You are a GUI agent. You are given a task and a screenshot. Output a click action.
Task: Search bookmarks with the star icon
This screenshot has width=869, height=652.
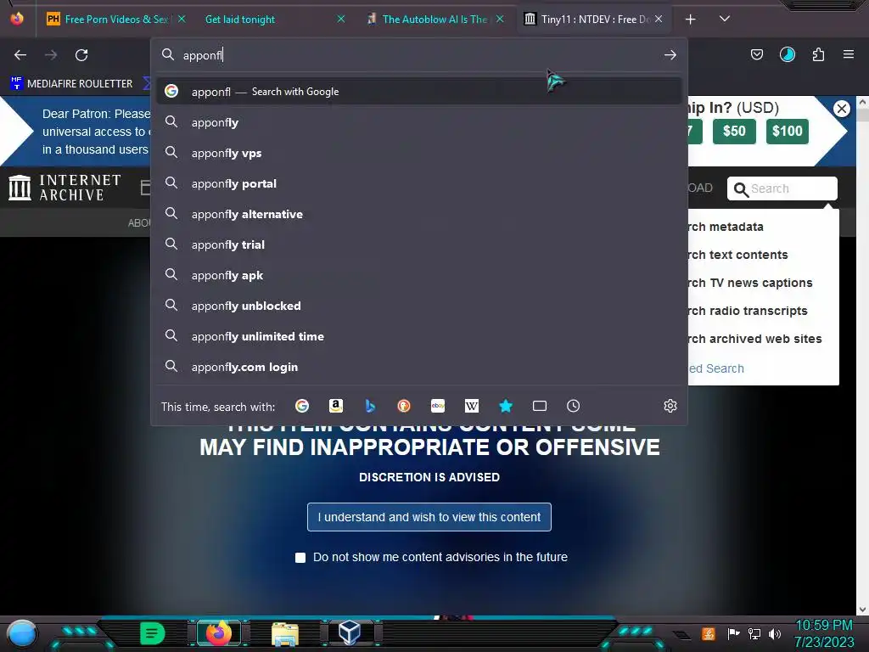coord(506,406)
